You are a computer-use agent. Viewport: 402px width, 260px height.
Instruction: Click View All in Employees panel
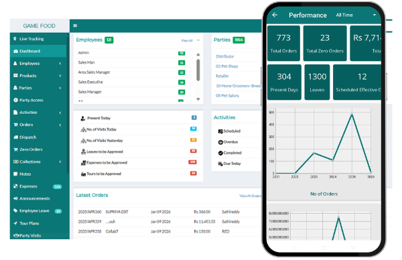click(187, 40)
